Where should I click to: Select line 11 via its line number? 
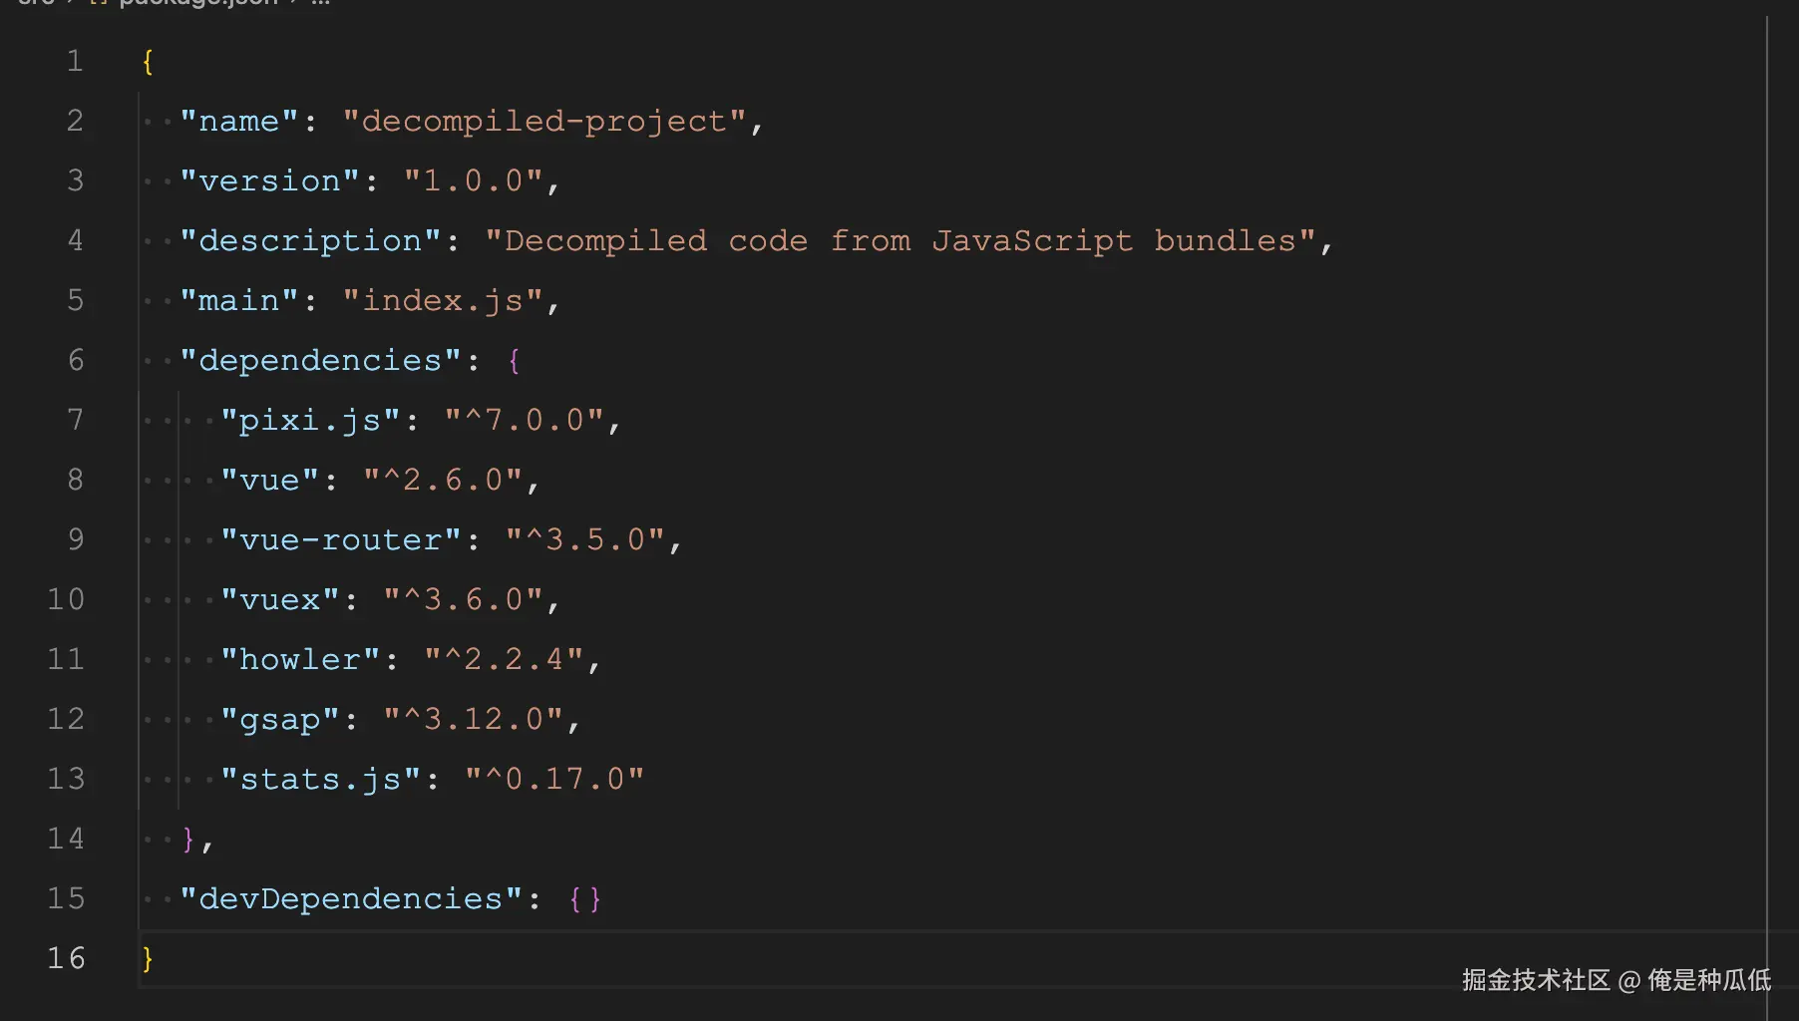tap(66, 660)
